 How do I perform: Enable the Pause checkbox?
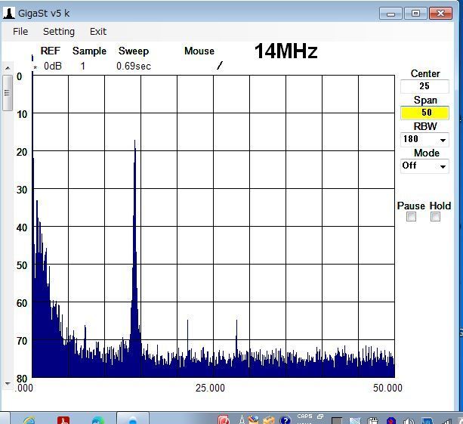coord(411,217)
